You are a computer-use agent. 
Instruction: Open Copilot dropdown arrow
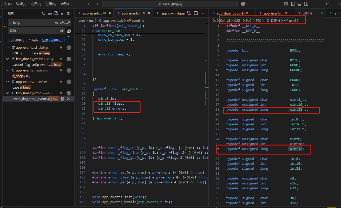pos(247,4)
